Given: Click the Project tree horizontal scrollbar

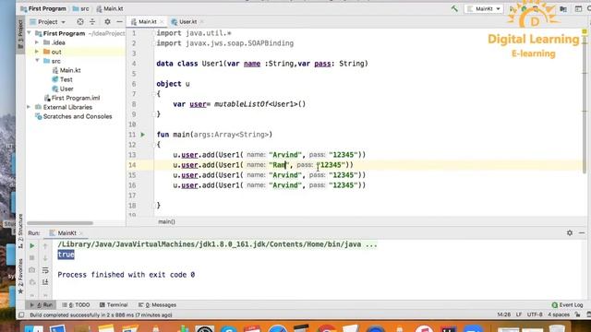Looking at the screenshot, I should coord(60,223).
